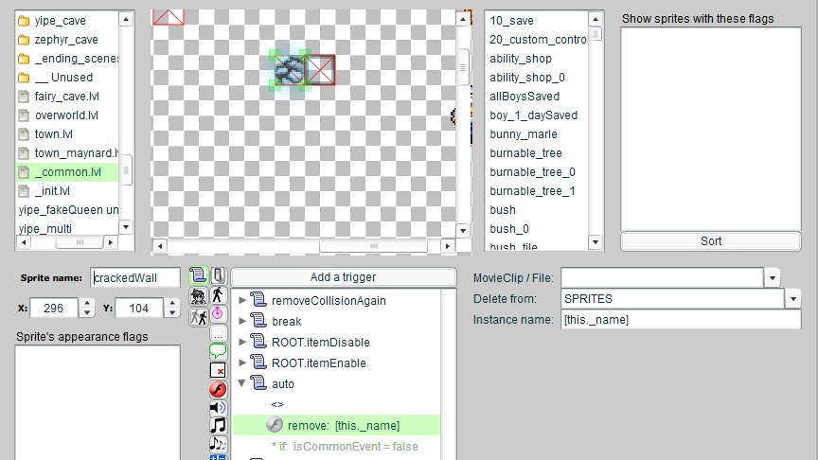
Task: Click the single music note icon
Action: pos(218,426)
